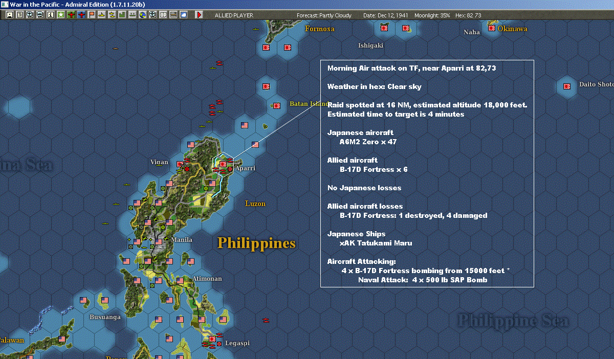Click the Busuanga map label

[x=105, y=317]
